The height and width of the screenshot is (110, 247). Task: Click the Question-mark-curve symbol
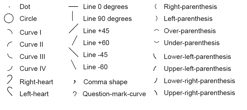pos(75,94)
